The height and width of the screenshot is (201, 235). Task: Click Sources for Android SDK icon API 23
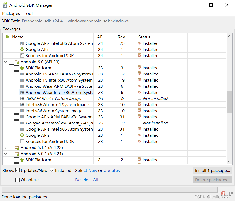coord(22,141)
